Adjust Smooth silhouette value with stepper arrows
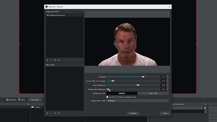Image resolution: width=217 pixels, height=122 pixels. 167,85
